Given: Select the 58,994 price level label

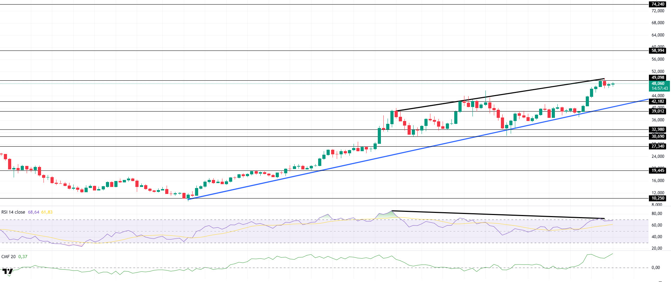Looking at the screenshot, I should pos(658,51).
